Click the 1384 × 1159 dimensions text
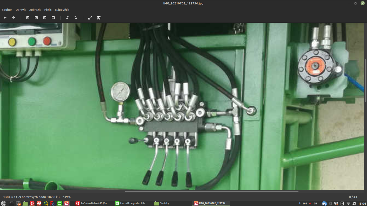The image size is (367, 206). (x=24, y=197)
